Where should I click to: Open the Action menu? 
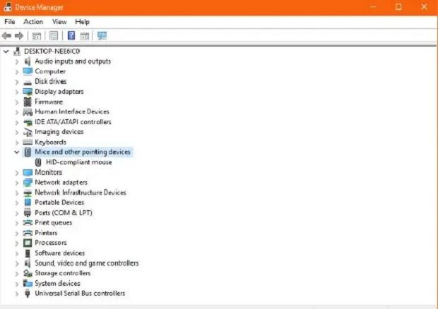click(x=33, y=22)
